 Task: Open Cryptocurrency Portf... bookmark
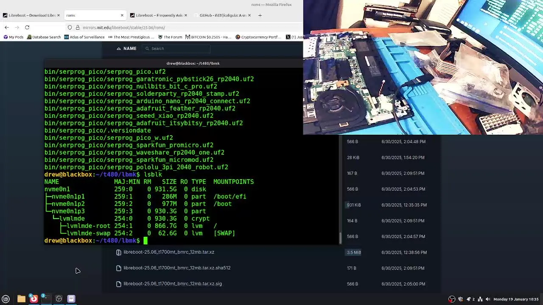pos(258,37)
